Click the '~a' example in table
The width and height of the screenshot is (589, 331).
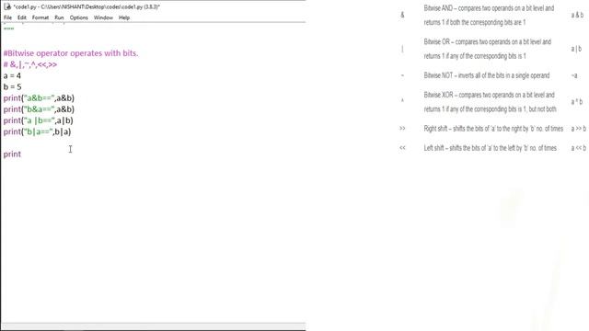tap(574, 75)
